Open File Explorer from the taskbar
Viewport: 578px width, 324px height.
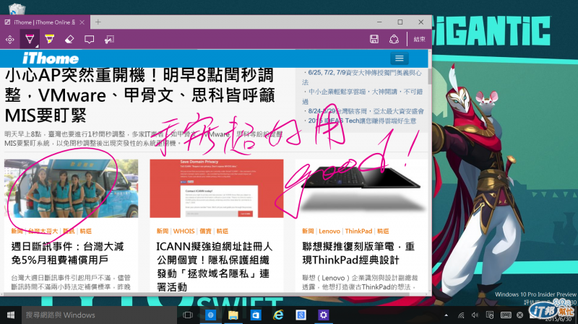tap(233, 315)
